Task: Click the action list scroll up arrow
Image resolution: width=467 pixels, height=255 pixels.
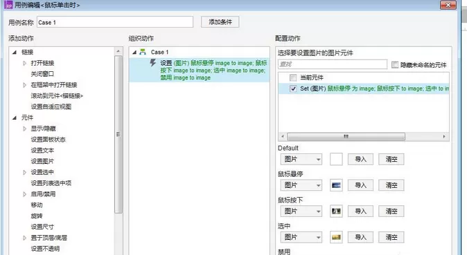Action: pyautogui.click(x=118, y=51)
